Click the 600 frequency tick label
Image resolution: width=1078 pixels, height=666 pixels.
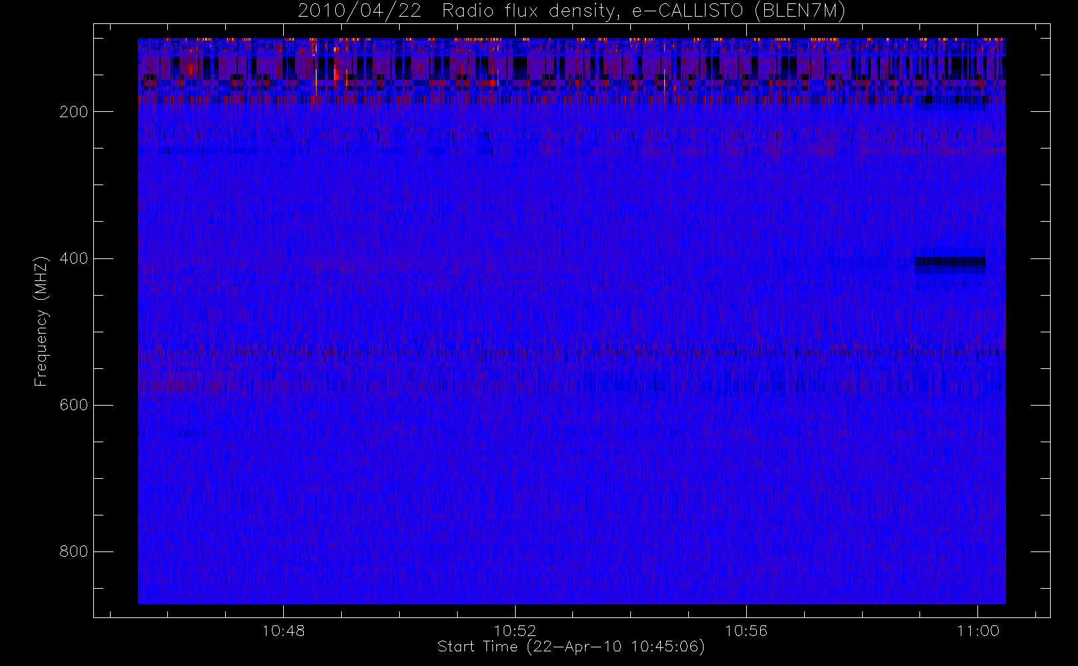(x=74, y=405)
